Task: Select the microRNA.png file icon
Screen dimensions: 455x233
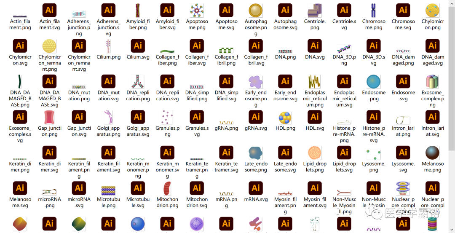Action: click(x=50, y=192)
